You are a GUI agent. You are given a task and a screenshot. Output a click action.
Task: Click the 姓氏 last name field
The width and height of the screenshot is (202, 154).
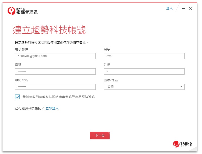[144, 71]
